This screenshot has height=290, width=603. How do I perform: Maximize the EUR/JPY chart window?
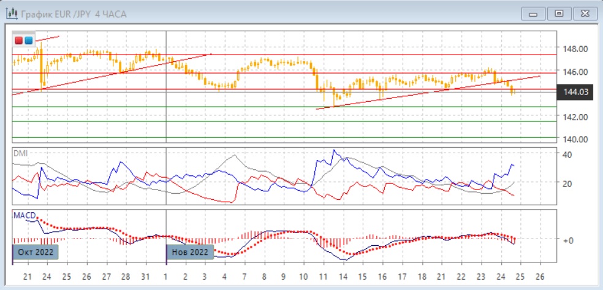click(559, 13)
